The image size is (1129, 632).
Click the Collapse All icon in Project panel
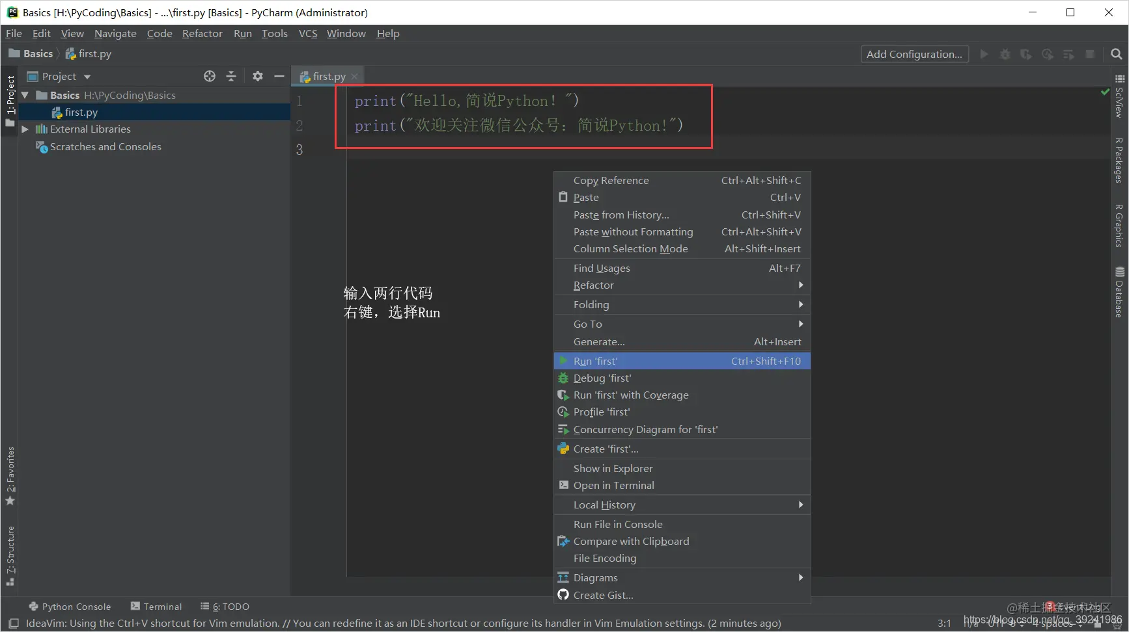pyautogui.click(x=230, y=76)
